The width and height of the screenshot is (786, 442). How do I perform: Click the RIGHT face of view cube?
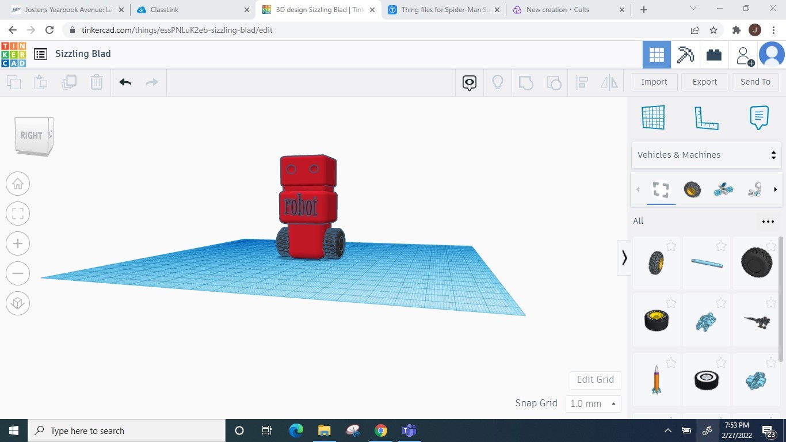(x=32, y=136)
